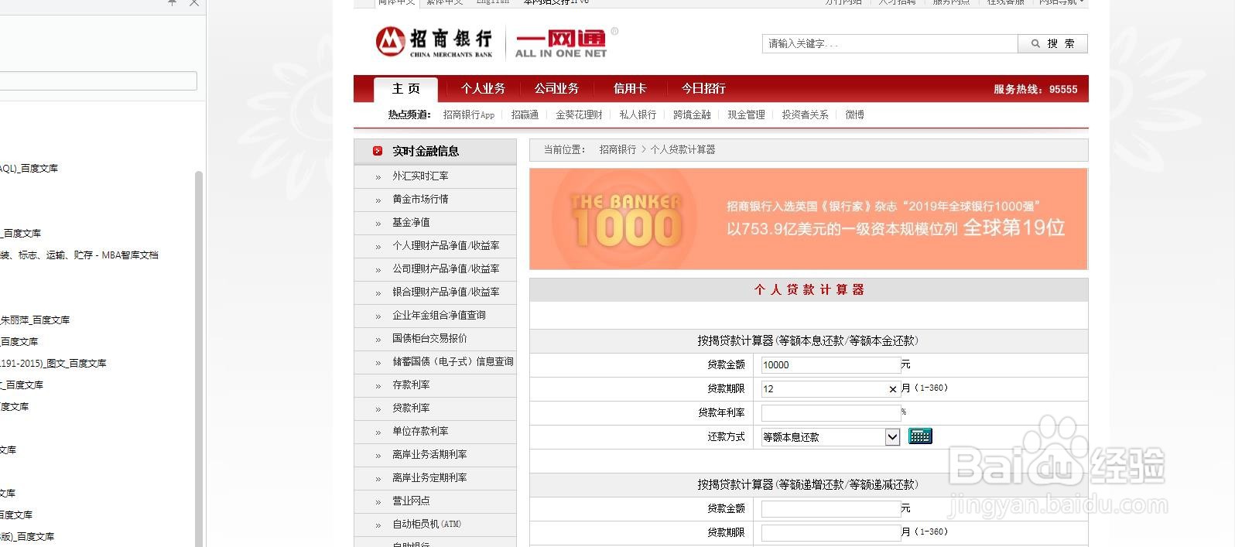Click the 个人贷款计算器 red heading
The height and width of the screenshot is (547, 1235).
[809, 290]
